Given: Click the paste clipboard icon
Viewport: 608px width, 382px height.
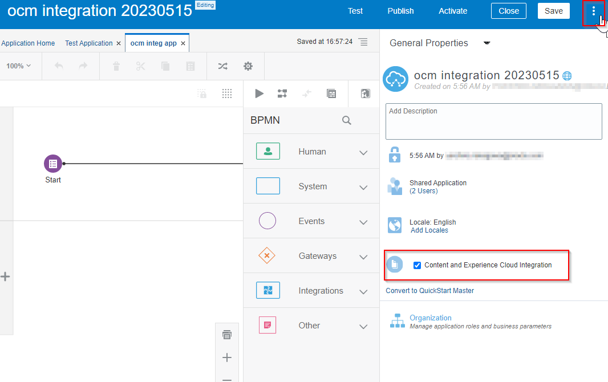Looking at the screenshot, I should point(190,66).
